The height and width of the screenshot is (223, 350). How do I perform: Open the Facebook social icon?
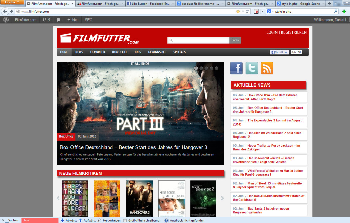[x=236, y=68]
